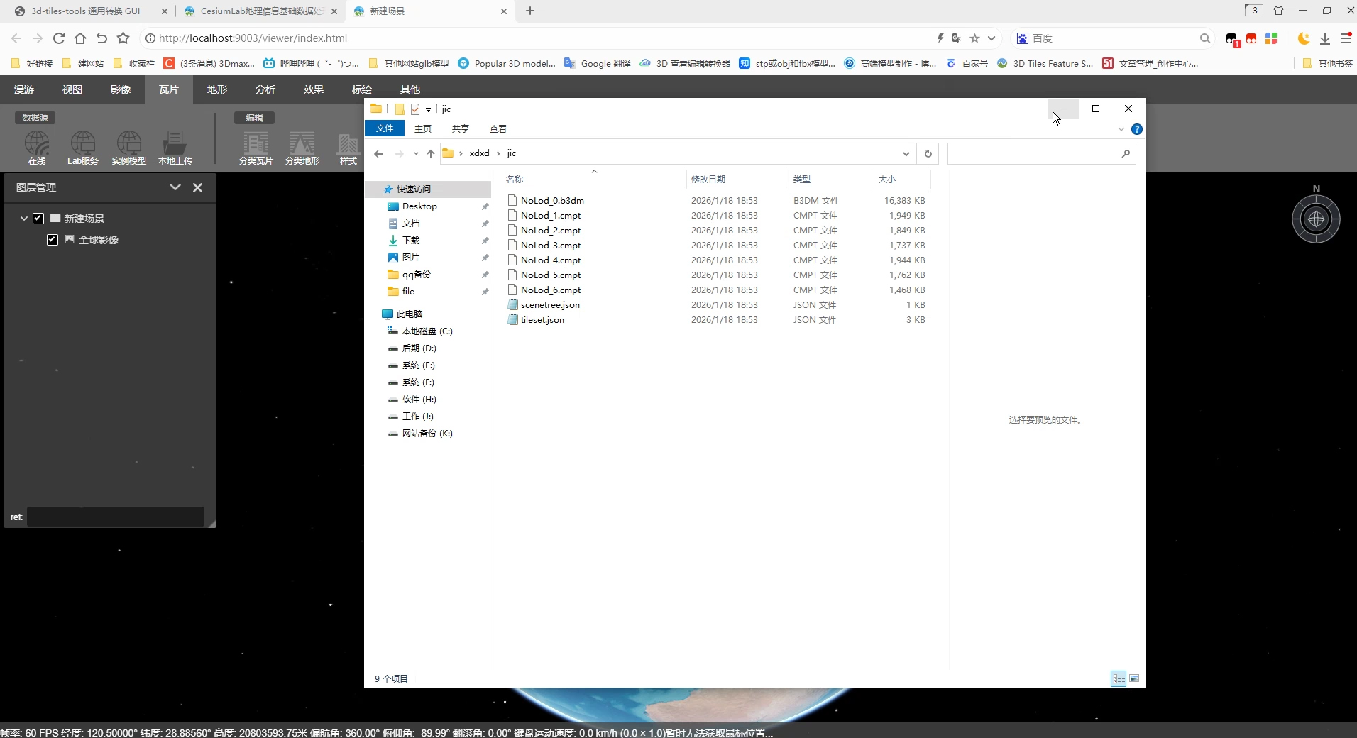Open quick access toolbar customize dropdown
The height and width of the screenshot is (738, 1357).
(x=428, y=110)
